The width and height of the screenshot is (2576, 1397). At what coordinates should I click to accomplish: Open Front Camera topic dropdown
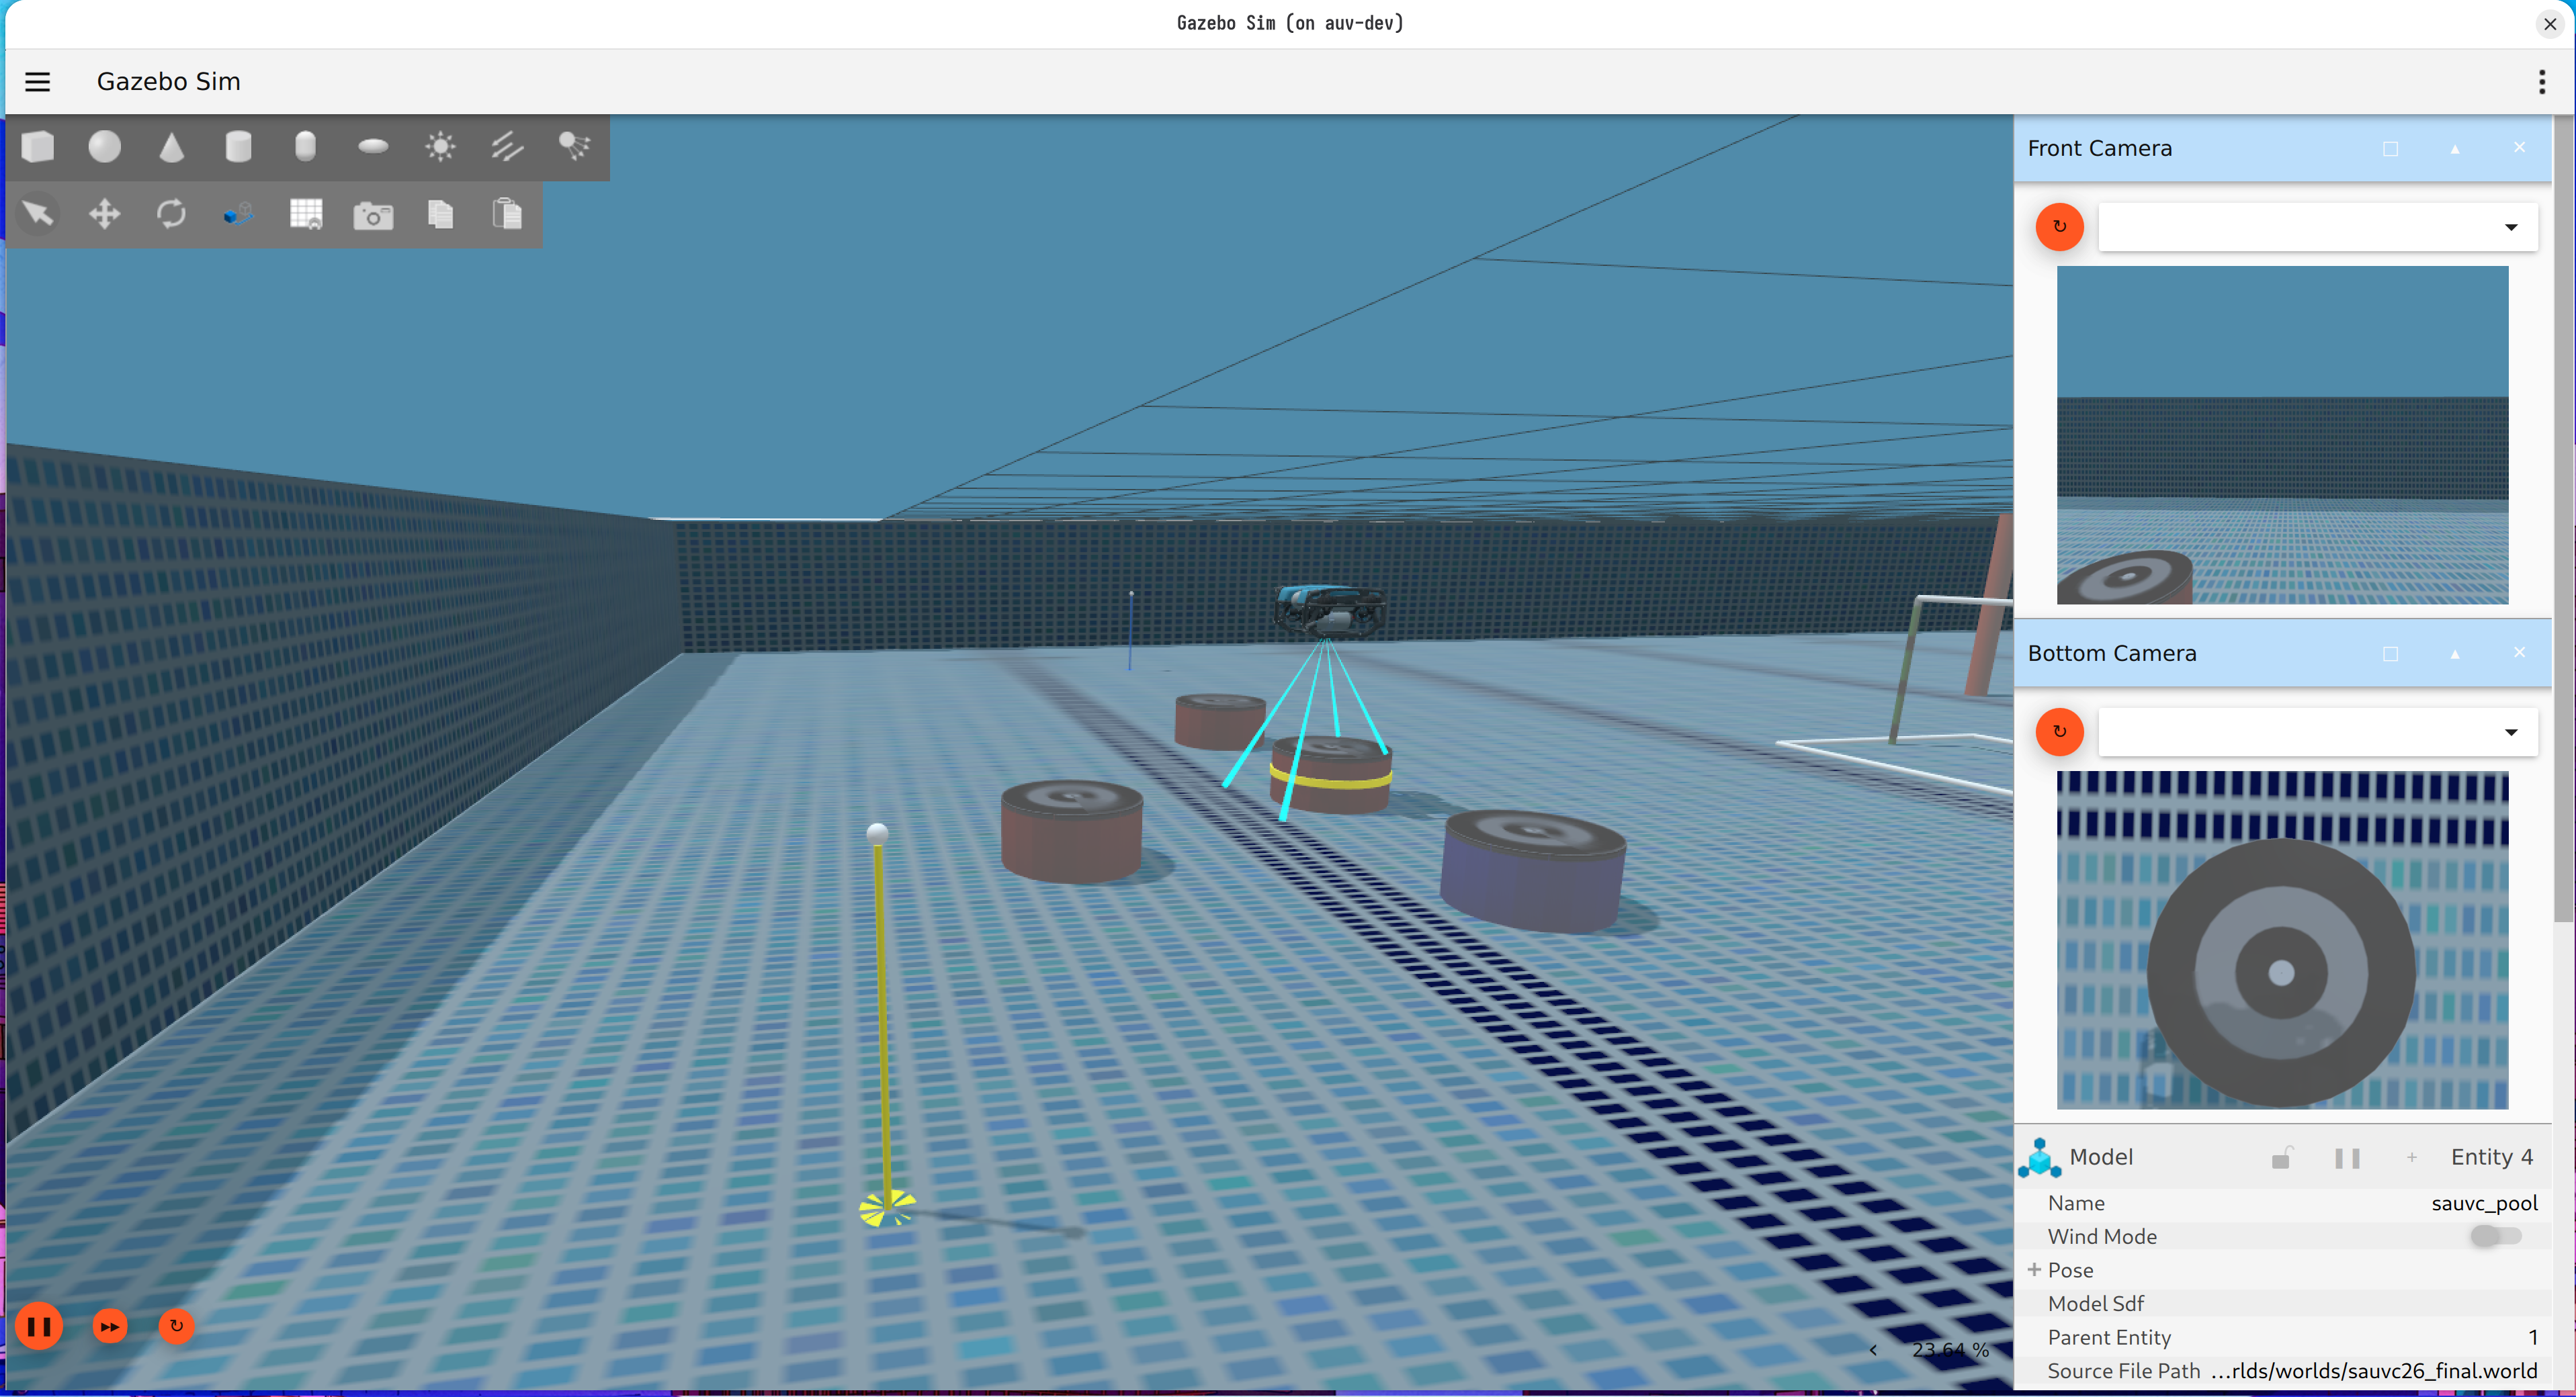(x=2318, y=227)
